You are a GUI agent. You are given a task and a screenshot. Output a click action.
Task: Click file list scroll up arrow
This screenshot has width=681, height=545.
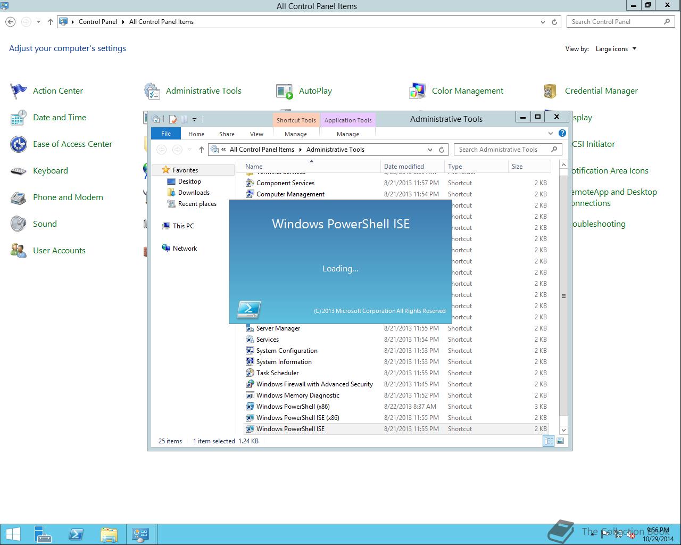[564, 166]
